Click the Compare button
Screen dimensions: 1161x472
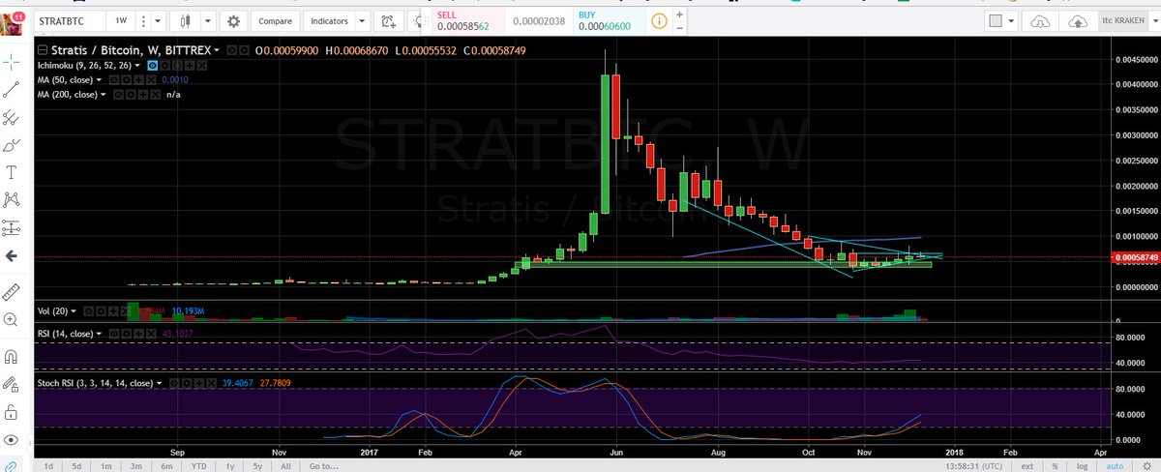[x=275, y=21]
